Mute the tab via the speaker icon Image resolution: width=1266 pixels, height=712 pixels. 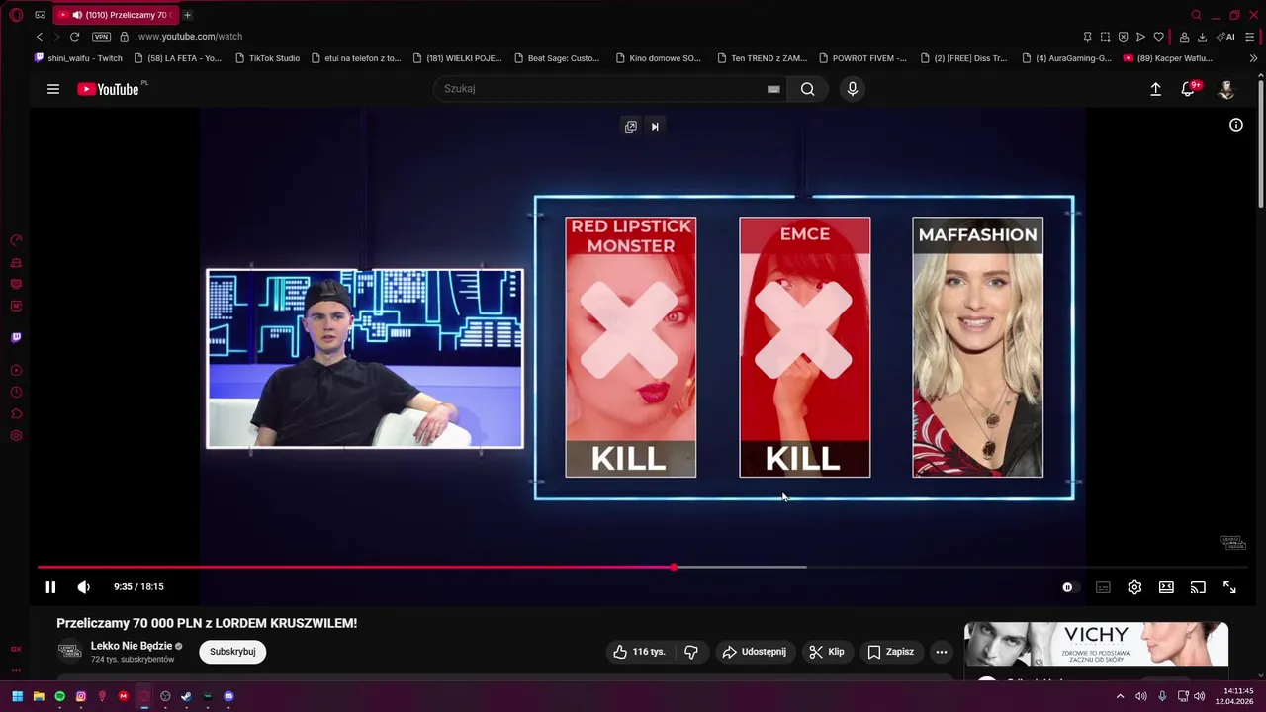[77, 15]
